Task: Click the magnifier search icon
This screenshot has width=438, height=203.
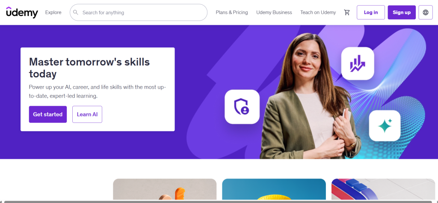Action: (x=75, y=12)
